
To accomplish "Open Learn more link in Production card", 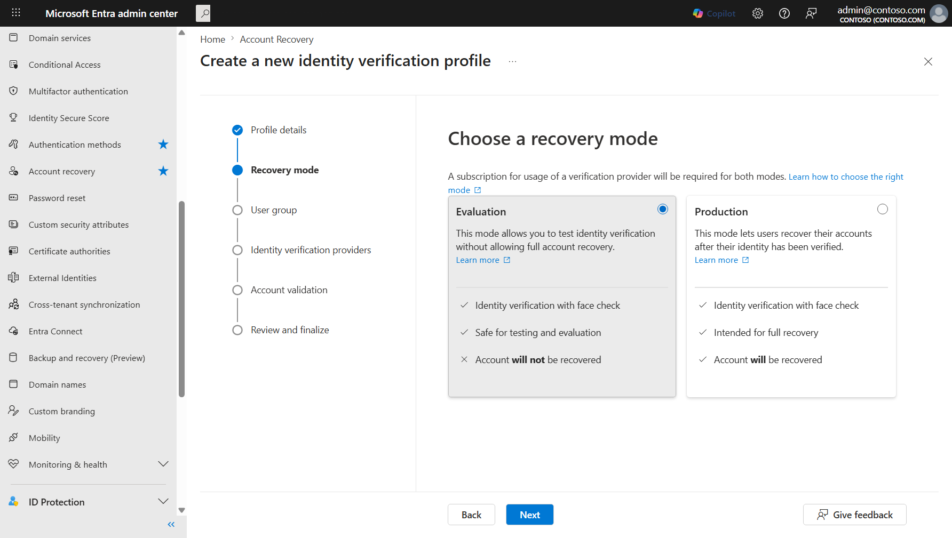I will (721, 260).
